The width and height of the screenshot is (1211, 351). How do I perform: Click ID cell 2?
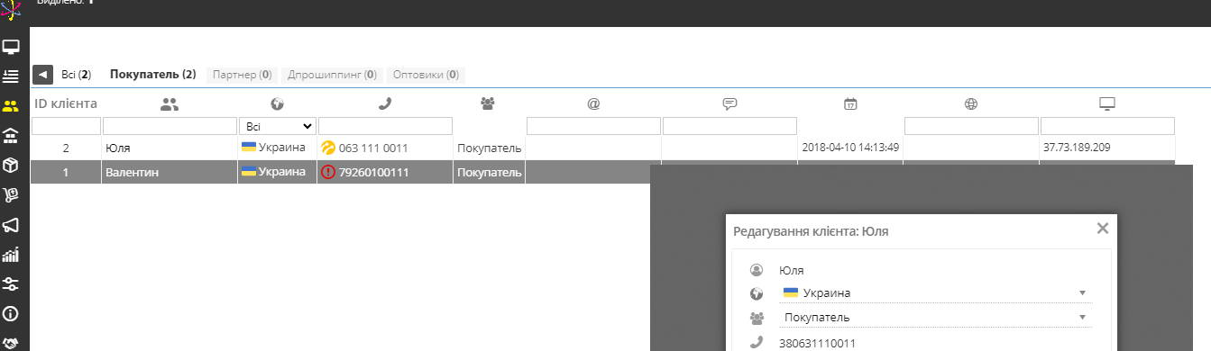pyautogui.click(x=66, y=148)
